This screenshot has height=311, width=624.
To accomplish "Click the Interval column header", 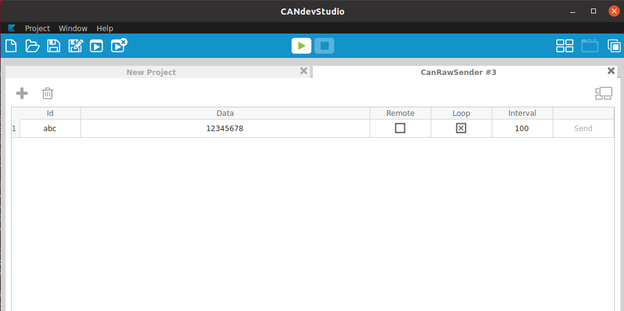I will pos(522,113).
